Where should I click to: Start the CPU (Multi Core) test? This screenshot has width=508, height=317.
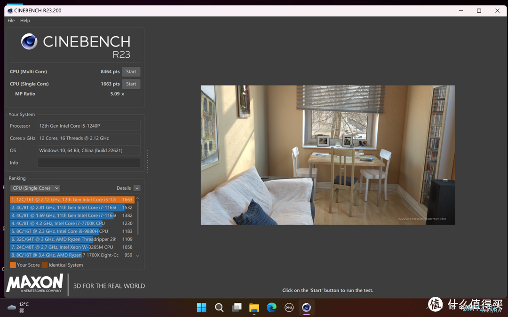tap(131, 71)
